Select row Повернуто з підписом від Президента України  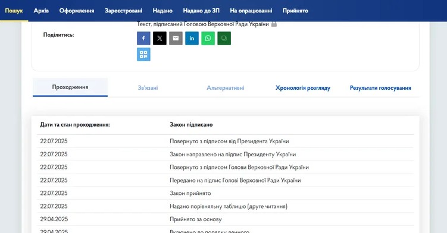[225, 141]
